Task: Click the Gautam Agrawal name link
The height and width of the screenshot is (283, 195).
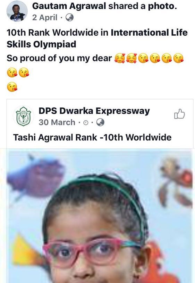Action: pyautogui.click(x=69, y=6)
